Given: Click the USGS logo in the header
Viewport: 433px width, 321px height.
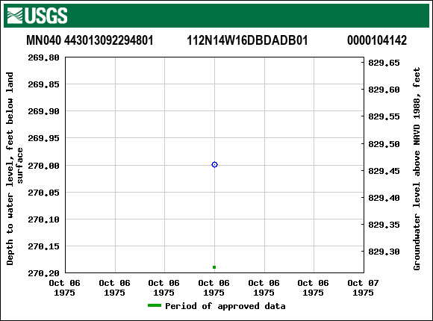Looking at the screenshot, I should (x=37, y=16).
